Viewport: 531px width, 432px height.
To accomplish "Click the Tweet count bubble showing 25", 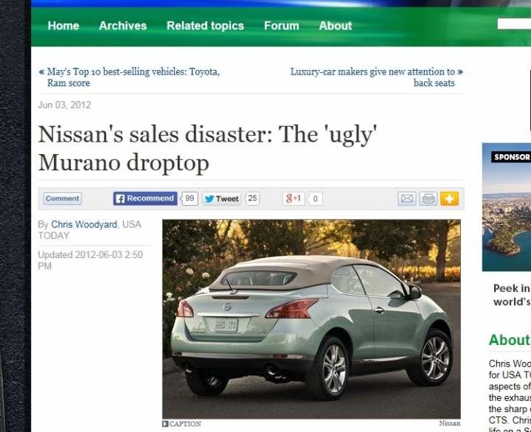I will (x=252, y=198).
